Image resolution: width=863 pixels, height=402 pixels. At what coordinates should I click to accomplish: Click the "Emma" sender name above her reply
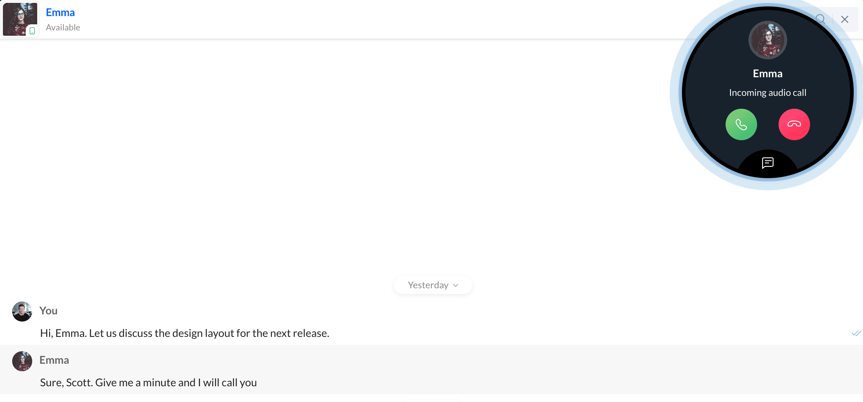click(x=54, y=360)
